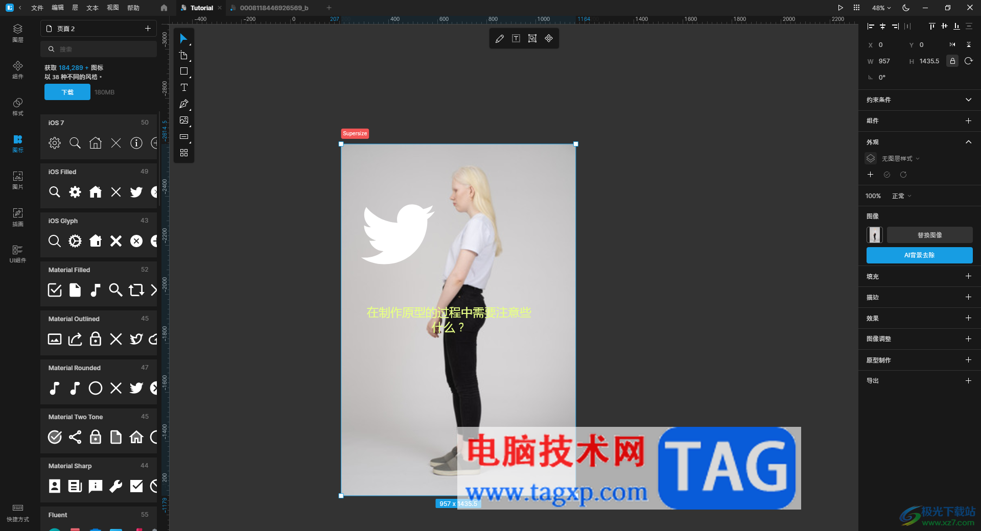Screen dimensions: 981x531
Task: Click the 替换图像 replace image button
Action: point(929,235)
